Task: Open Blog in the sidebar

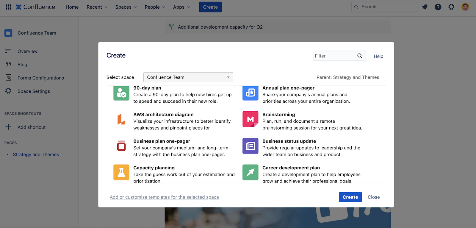Action: tap(22, 65)
